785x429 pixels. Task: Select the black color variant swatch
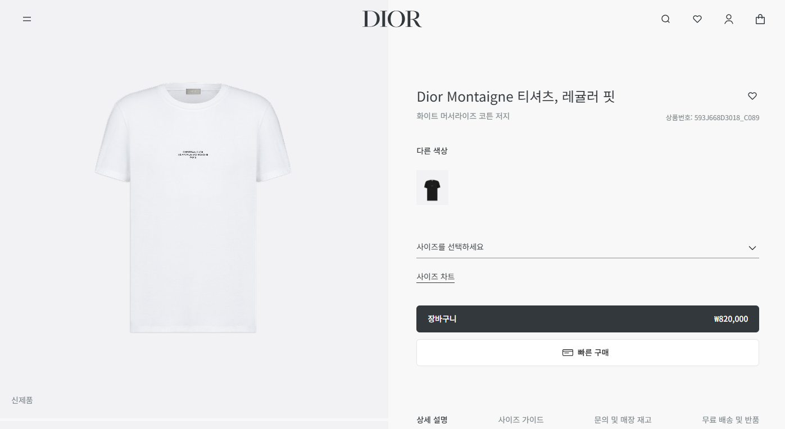[432, 188]
